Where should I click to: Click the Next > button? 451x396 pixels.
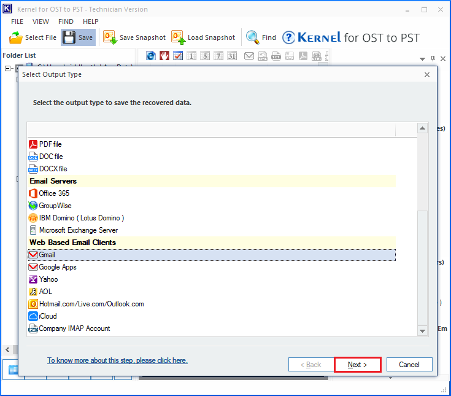pos(358,365)
